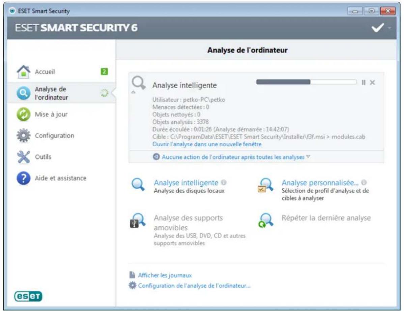Pause the running scan
404x311 pixels.
pos(364,82)
